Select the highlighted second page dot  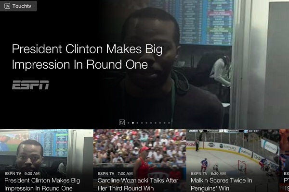pyautogui.click(x=133, y=123)
